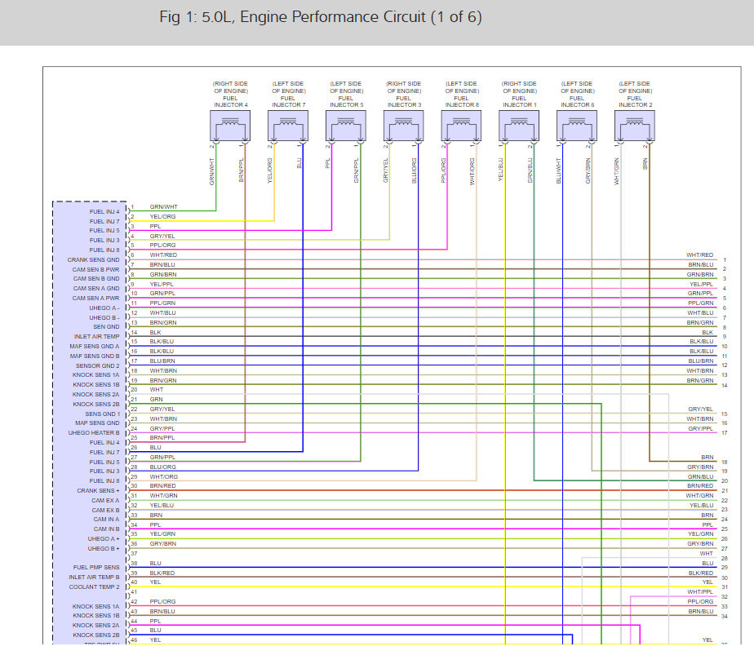The image size is (754, 664).
Task: Click the BLK wire label at module pin 14
Action: (x=155, y=332)
